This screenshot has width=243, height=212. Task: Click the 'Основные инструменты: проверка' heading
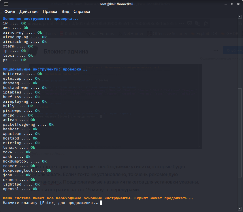40,19
